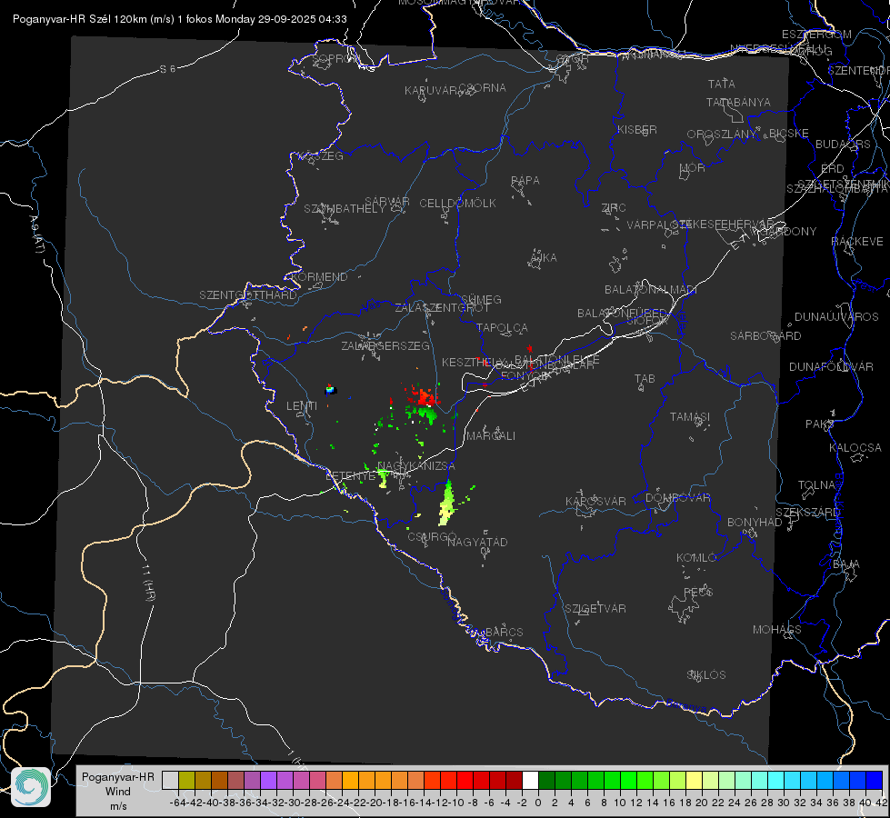Click the SZIGETVÁR city label
This screenshot has height=818, width=890.
coord(595,609)
